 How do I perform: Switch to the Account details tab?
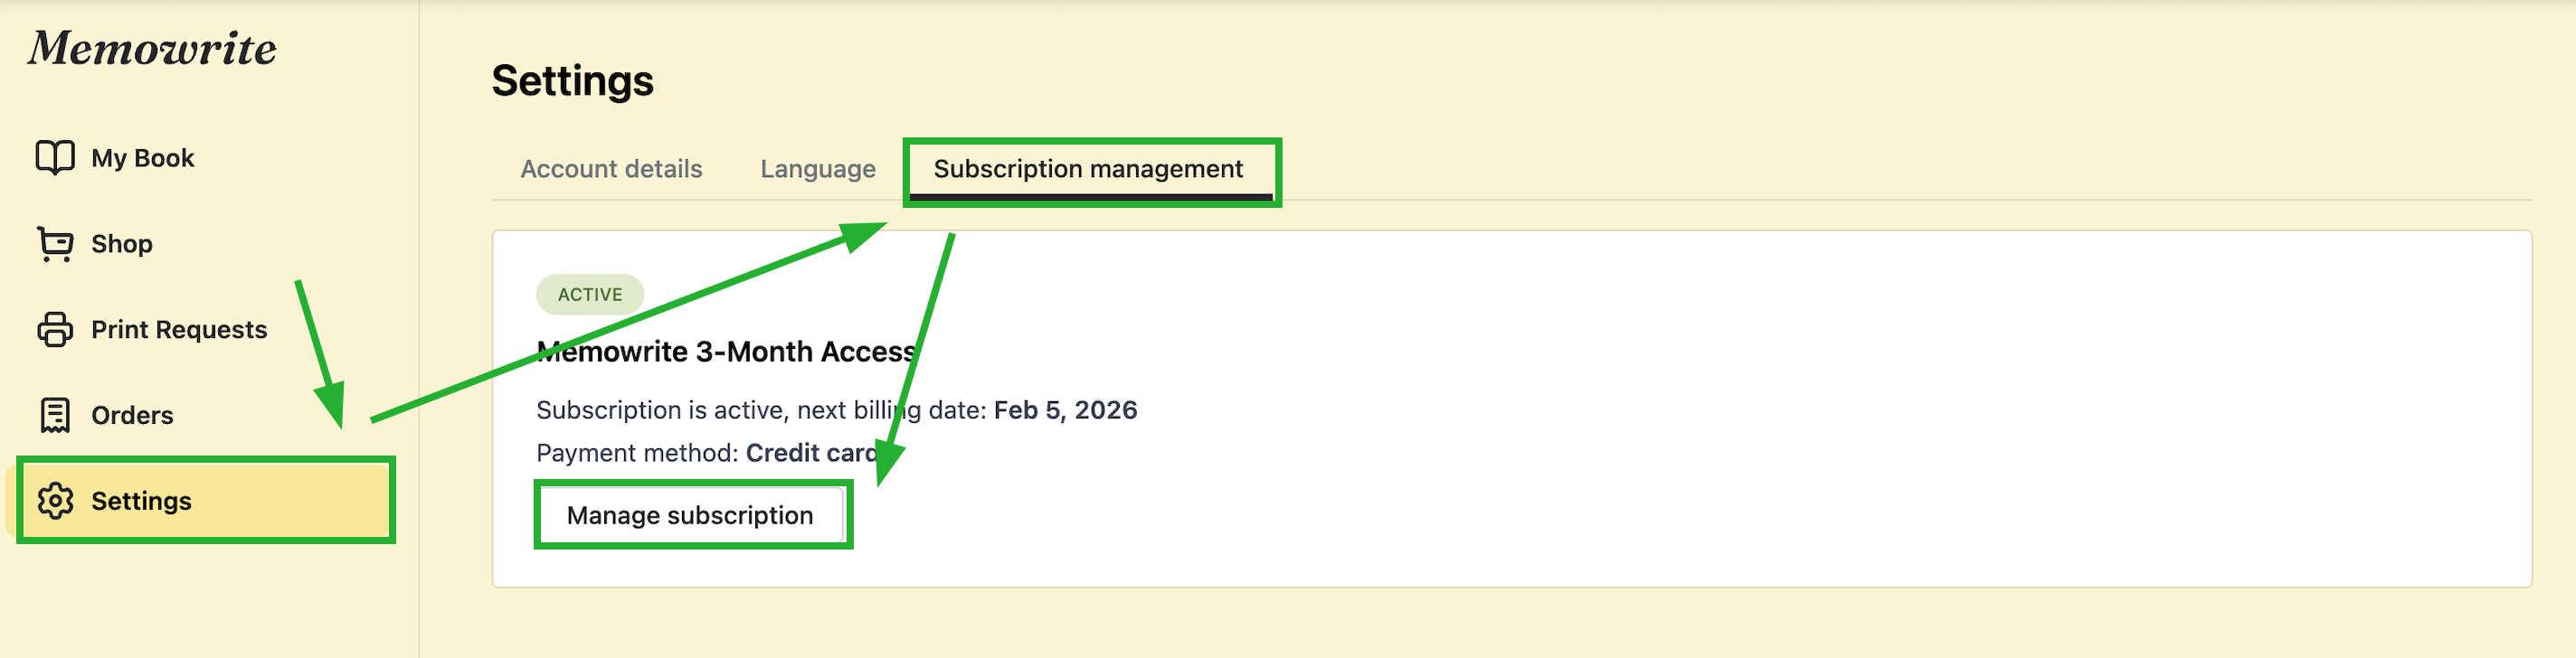click(x=611, y=169)
